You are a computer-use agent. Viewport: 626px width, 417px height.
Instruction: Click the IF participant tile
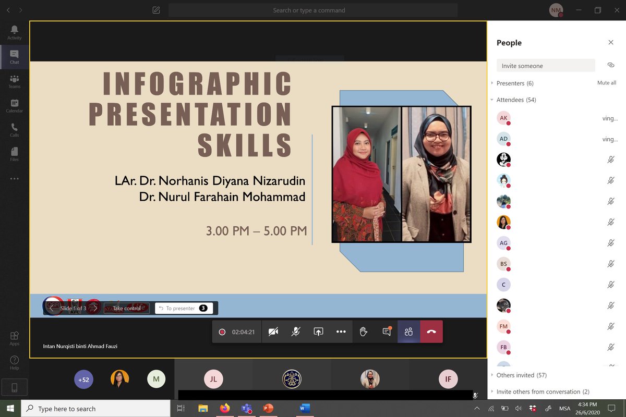pyautogui.click(x=448, y=379)
